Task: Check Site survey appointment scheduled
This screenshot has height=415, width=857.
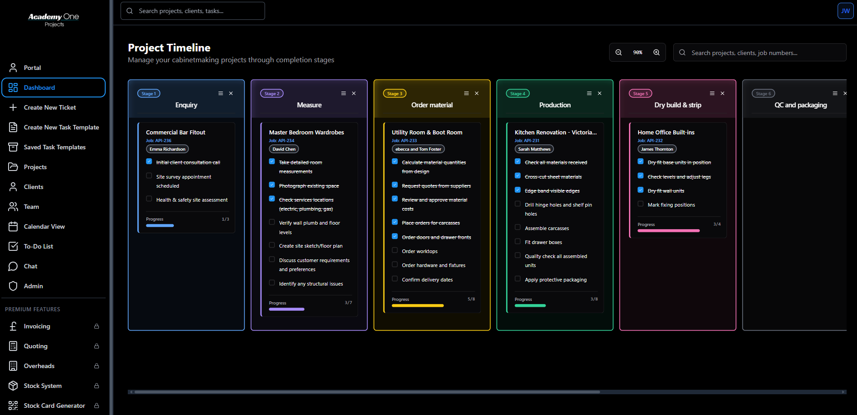Action: pyautogui.click(x=149, y=175)
